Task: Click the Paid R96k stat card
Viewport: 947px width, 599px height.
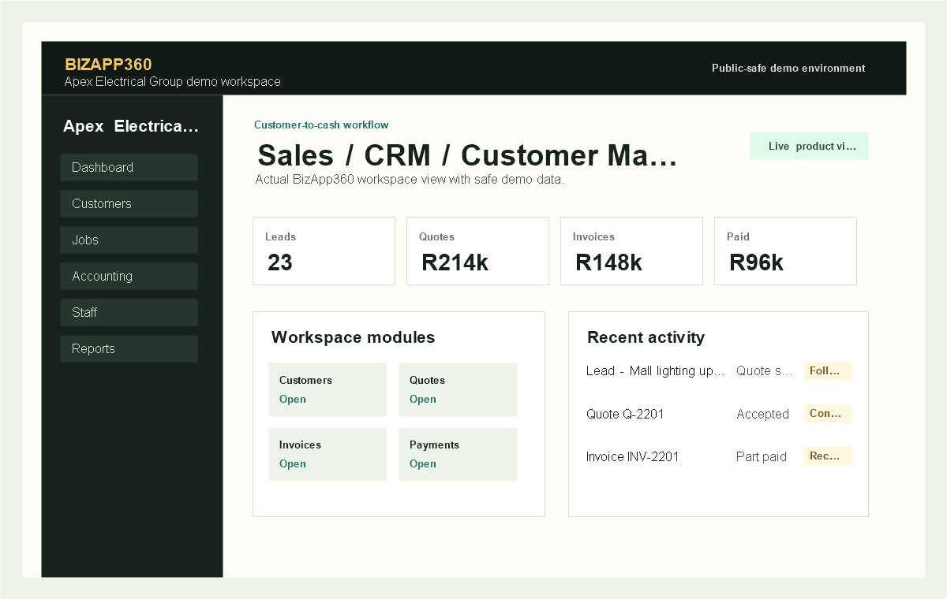Action: [x=785, y=251]
